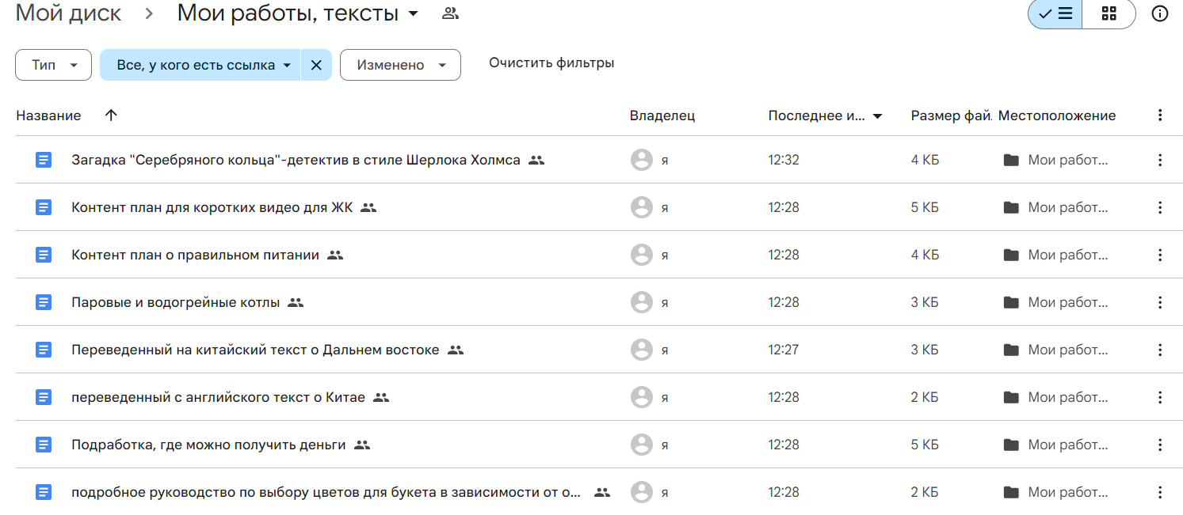The width and height of the screenshot is (1183, 515).
Task: Click the name sort direction arrow next to Название
Action: pyautogui.click(x=111, y=115)
